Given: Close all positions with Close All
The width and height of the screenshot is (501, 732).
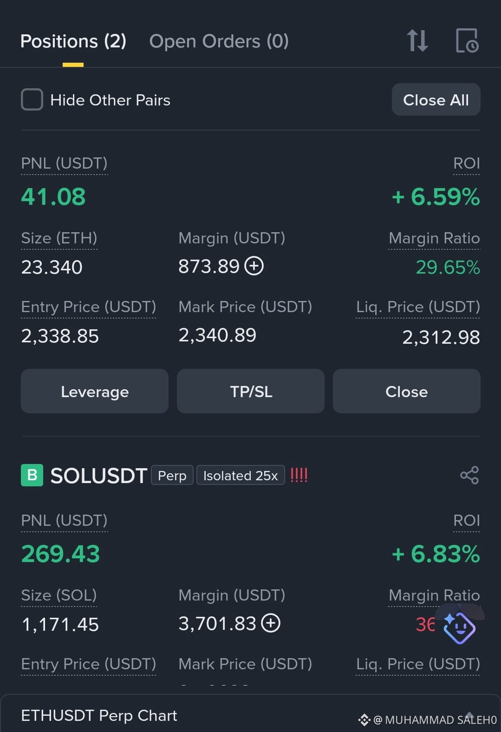Looking at the screenshot, I should point(436,99).
